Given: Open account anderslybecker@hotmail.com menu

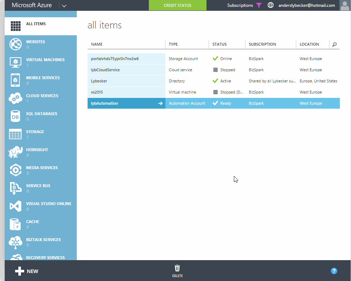Looking at the screenshot, I should point(307,5).
